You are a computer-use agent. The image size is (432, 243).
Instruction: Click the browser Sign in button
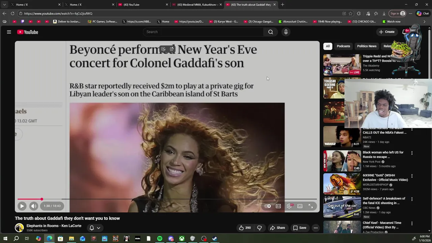(398, 13)
